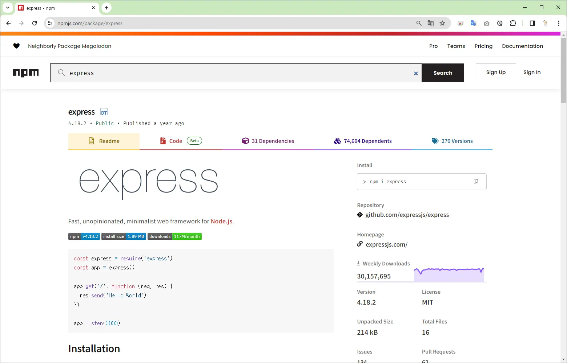
Task: Open the 31 Dependencies tab
Action: click(268, 141)
